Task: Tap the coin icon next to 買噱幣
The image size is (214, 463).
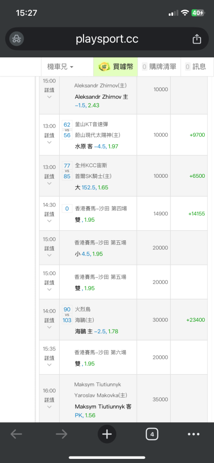Action: coord(104,67)
